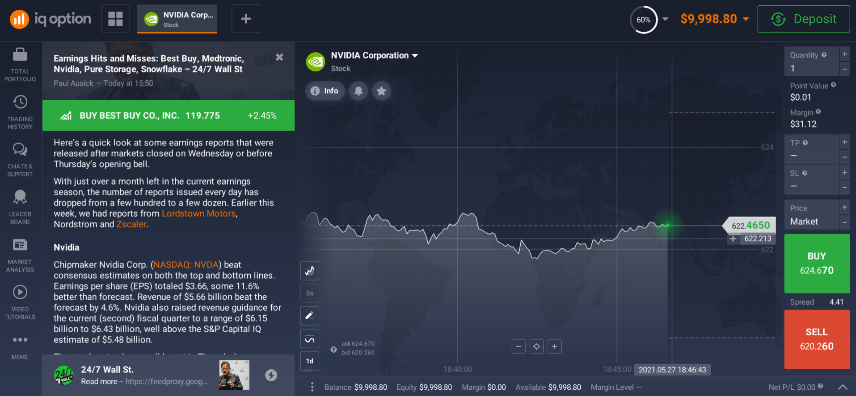
Task: Click the Jensen Huang article thumbnail
Action: (234, 375)
